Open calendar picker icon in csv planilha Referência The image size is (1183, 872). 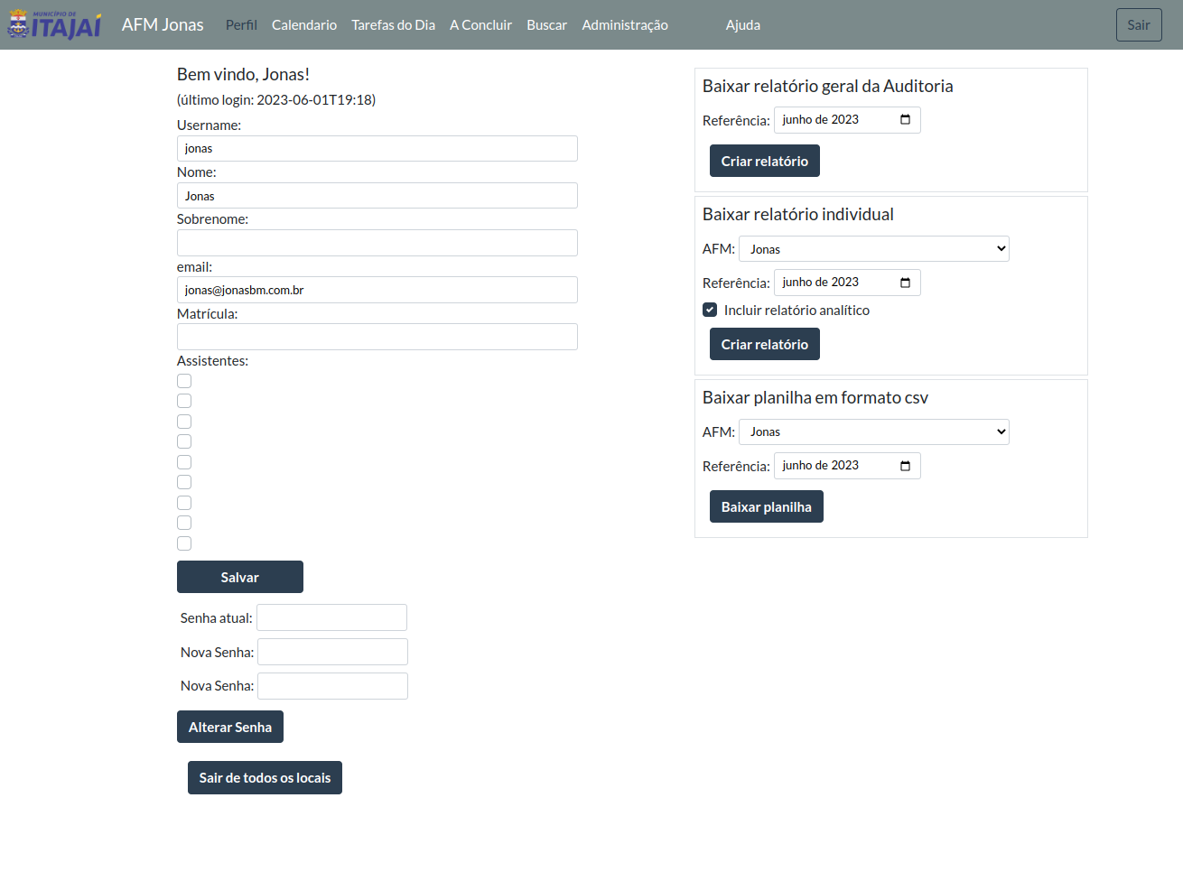[x=905, y=466]
